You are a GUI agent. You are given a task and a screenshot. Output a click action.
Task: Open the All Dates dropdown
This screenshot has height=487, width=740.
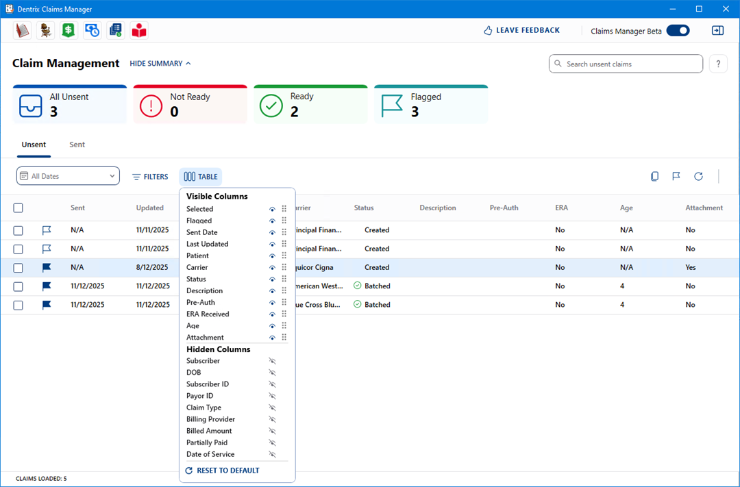68,177
